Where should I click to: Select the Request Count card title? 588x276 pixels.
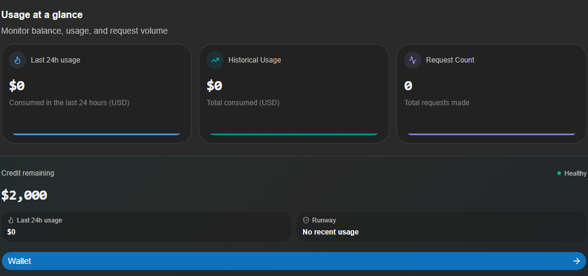pos(450,60)
